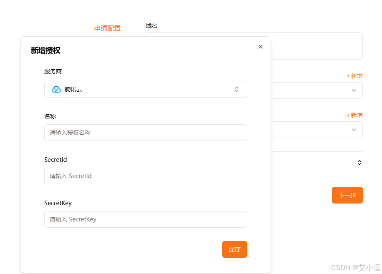Click the 名称 field label
The width and height of the screenshot is (382, 274).
point(50,116)
